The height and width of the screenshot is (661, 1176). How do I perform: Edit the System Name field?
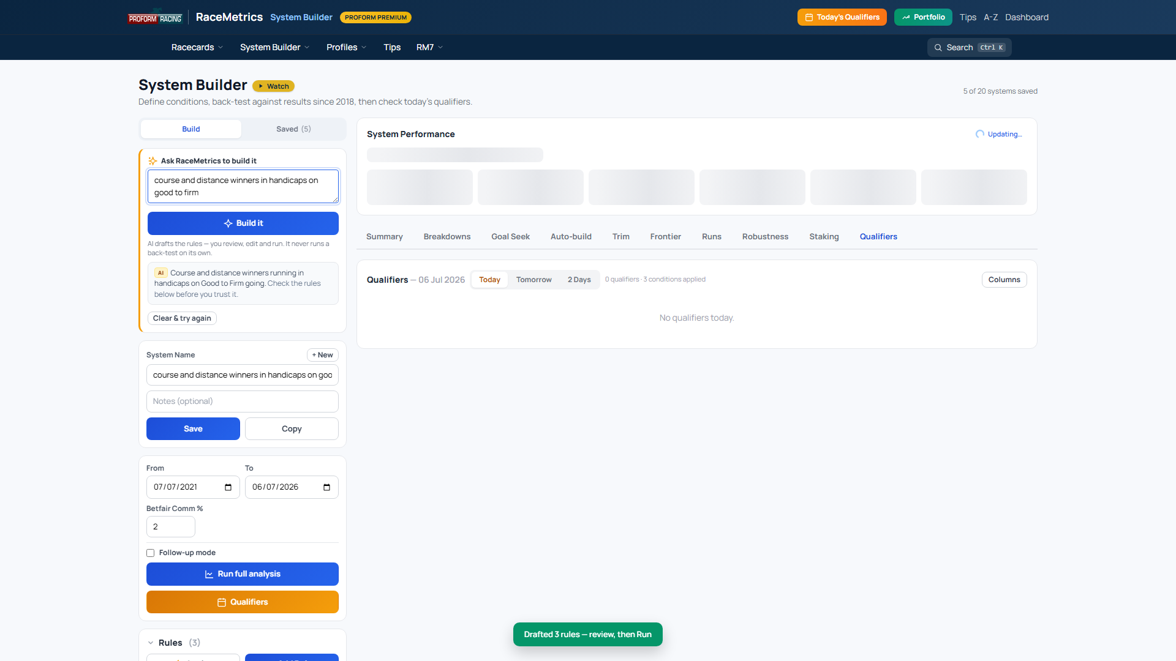(243, 375)
